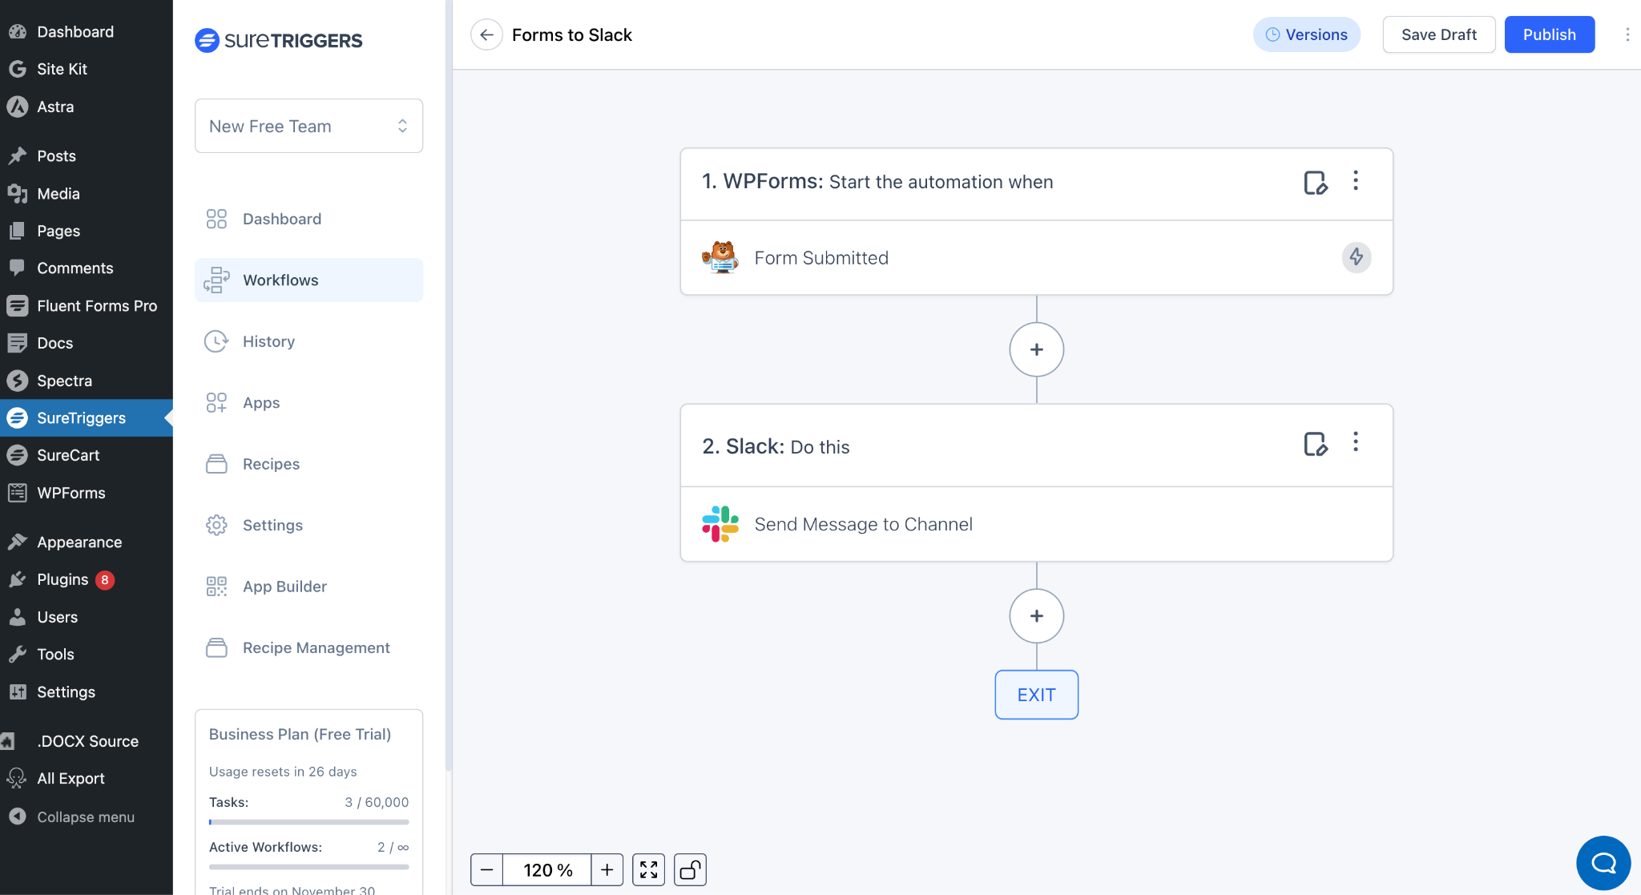Select Workflows in the sidebar

click(x=308, y=280)
